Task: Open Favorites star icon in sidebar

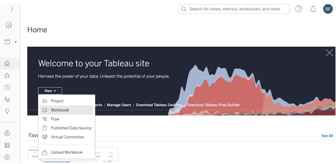Action: 7,75
